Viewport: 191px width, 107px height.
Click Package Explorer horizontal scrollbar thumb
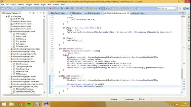tap(22, 95)
